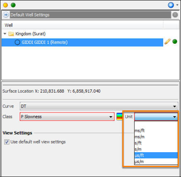Select the circle icon beside GIDDI GIDDI 1

tap(17, 42)
